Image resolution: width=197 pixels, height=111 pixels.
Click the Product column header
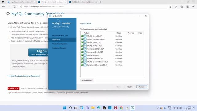tap(86, 33)
